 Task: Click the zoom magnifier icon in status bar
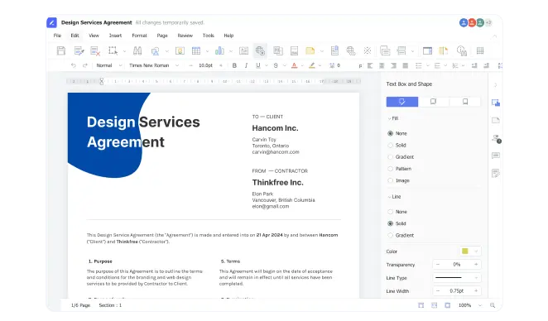coord(493,305)
